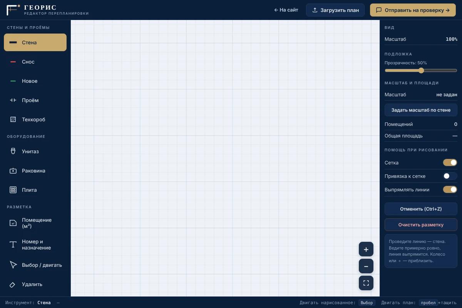The width and height of the screenshot is (462, 308).
Task: Select the Раковина sink tool
Action: coord(35,171)
